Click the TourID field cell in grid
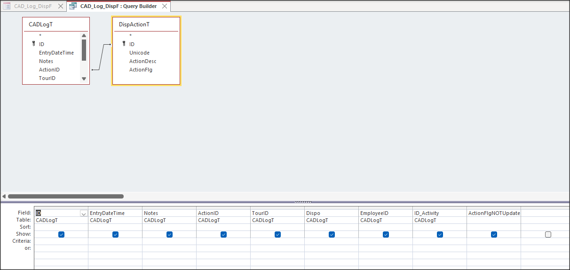Image resolution: width=570 pixels, height=270 pixels. 277,213
